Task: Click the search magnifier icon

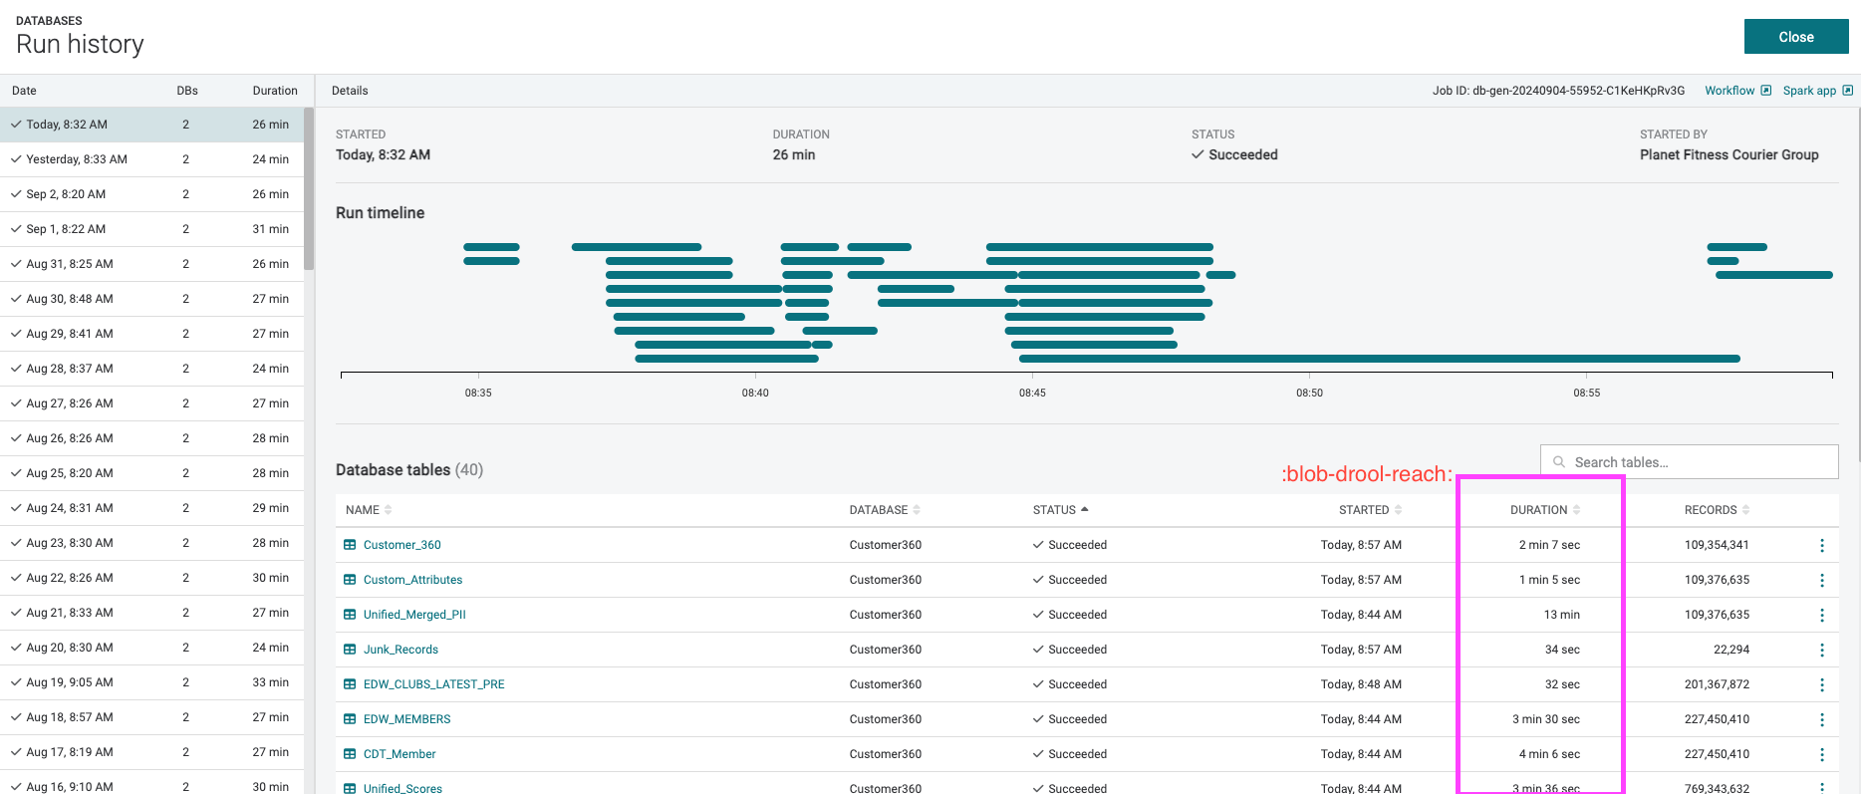Action: [x=1559, y=462]
